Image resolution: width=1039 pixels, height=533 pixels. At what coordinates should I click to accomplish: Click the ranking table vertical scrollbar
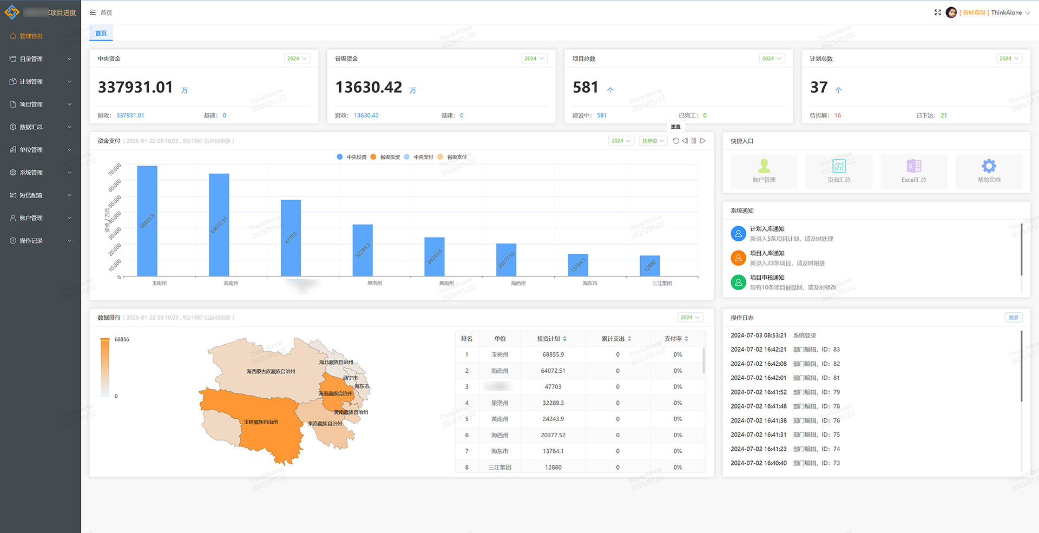[703, 360]
